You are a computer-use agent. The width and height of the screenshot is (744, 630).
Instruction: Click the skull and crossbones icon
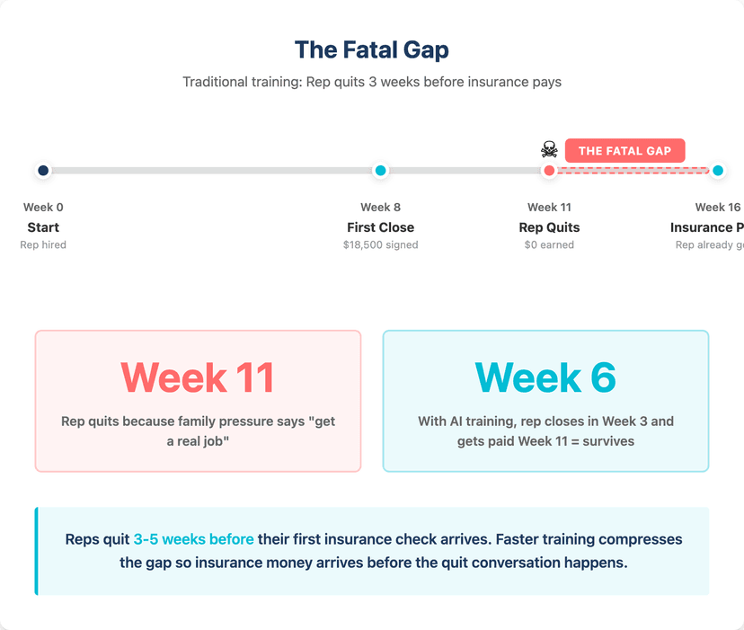click(549, 149)
